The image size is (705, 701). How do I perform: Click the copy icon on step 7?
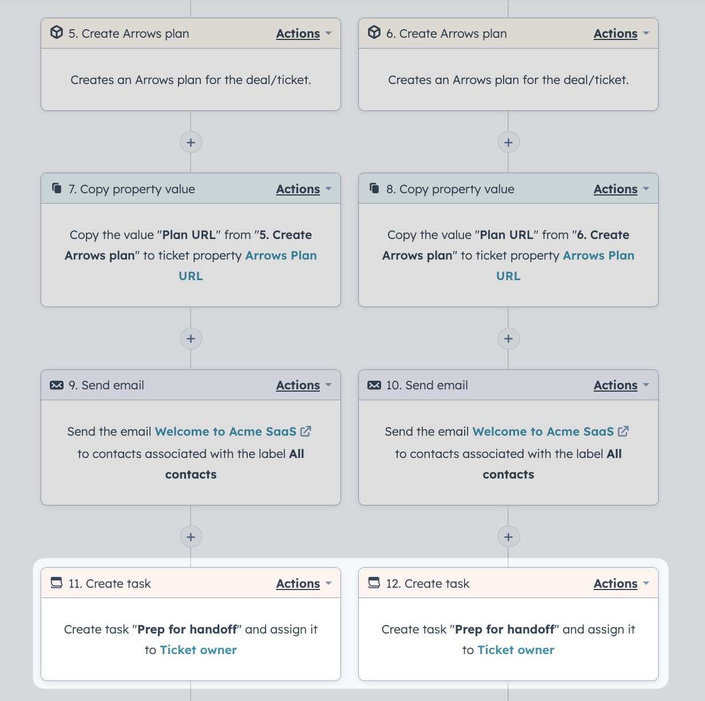click(57, 188)
